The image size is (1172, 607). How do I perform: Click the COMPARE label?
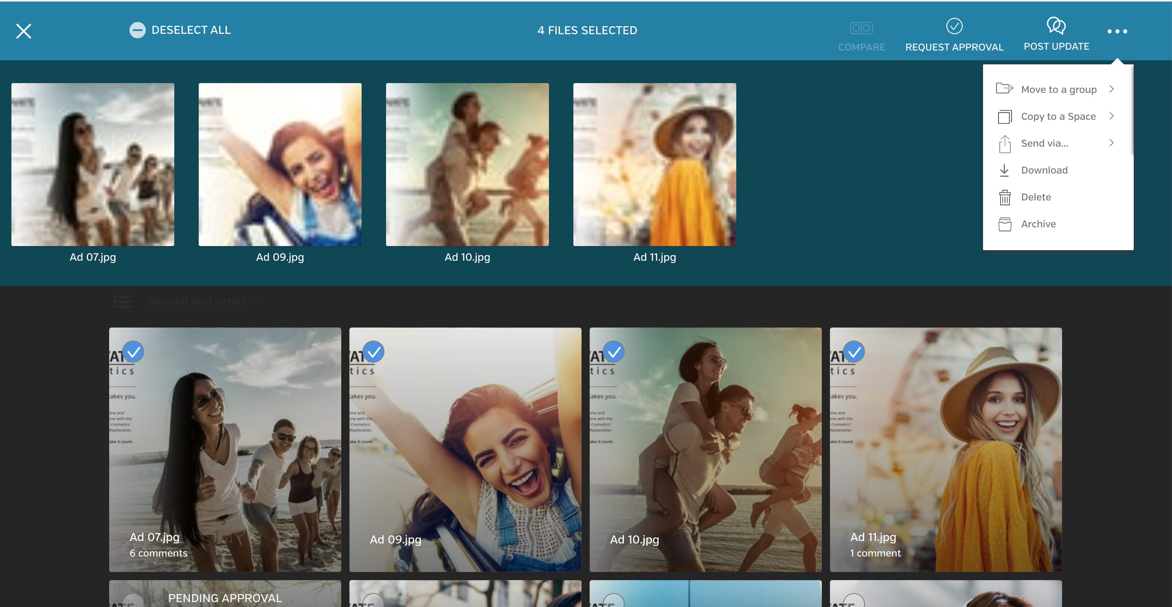861,47
